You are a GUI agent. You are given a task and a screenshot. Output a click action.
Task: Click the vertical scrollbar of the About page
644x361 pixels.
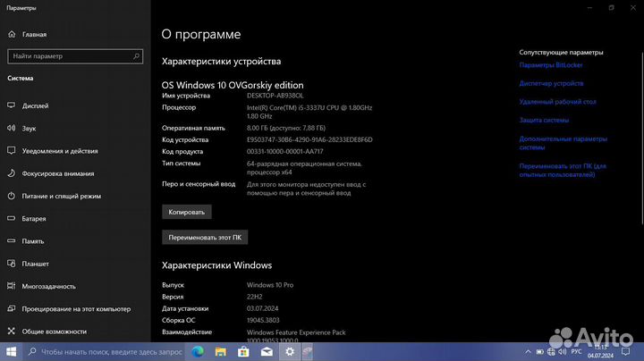(x=642, y=139)
